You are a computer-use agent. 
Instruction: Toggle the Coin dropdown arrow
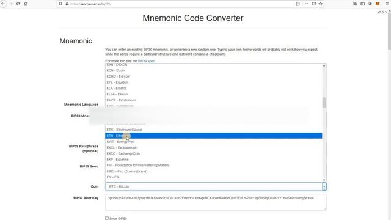[x=324, y=186]
